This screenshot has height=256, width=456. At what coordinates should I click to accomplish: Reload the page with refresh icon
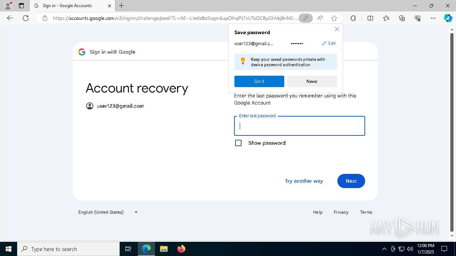pyautogui.click(x=26, y=18)
